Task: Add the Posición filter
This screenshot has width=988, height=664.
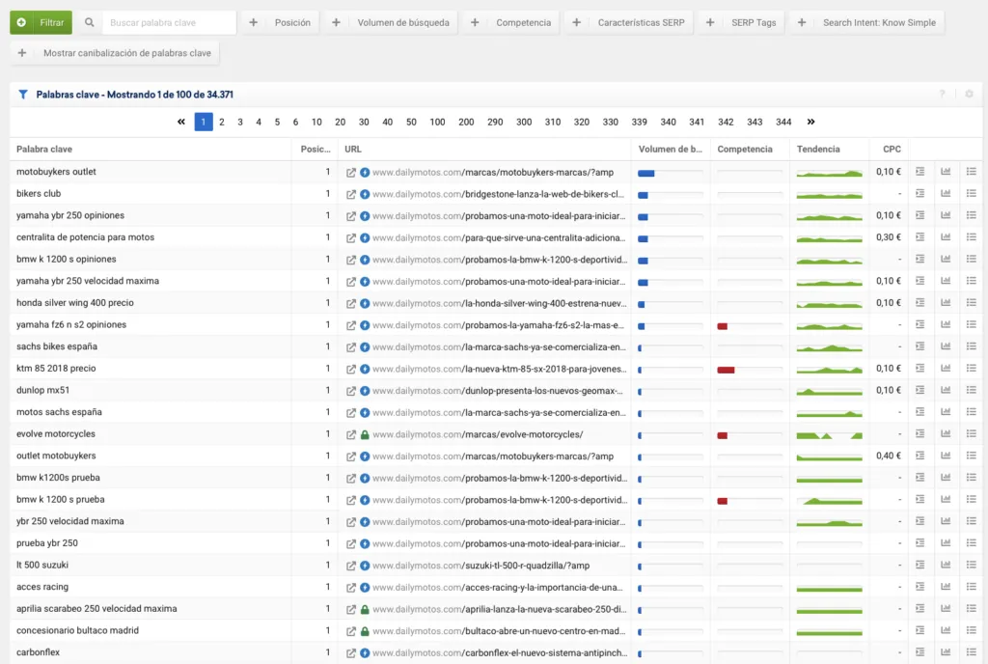Action: (281, 22)
